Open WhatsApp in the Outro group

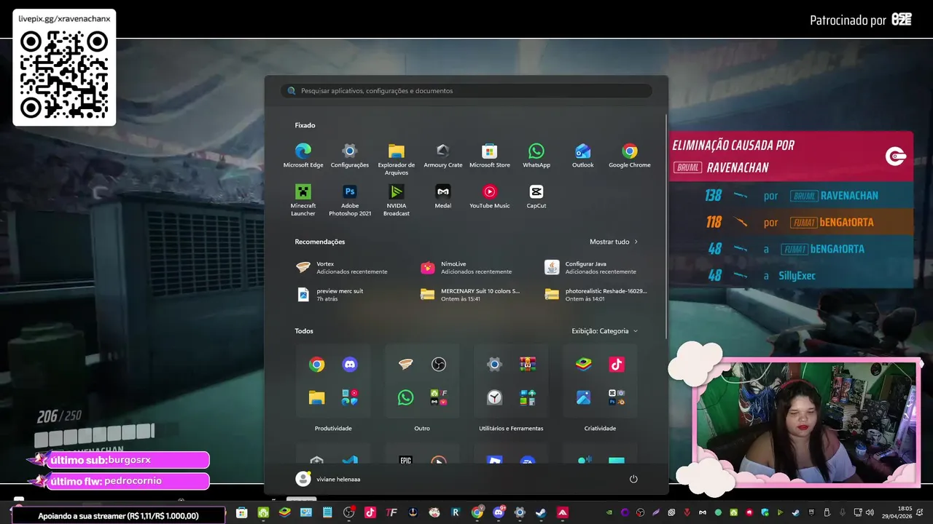point(405,397)
